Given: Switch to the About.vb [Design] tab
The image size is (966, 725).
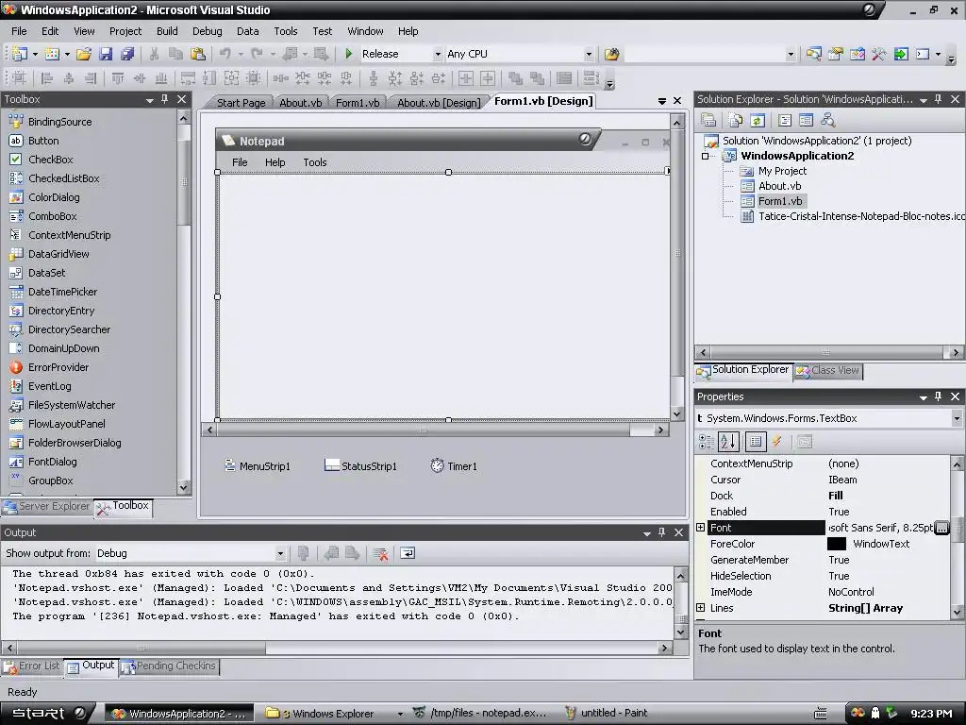Looking at the screenshot, I should click(x=438, y=103).
